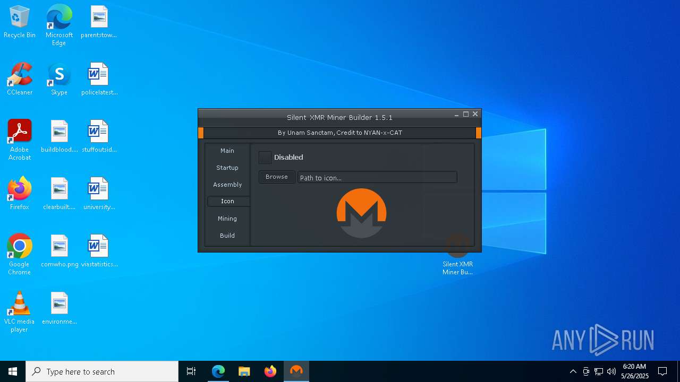The width and height of the screenshot is (680, 382).
Task: Select the environme image file
Action: click(59, 309)
